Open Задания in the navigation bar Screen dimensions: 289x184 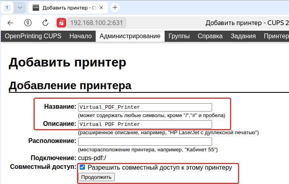[x=243, y=36]
